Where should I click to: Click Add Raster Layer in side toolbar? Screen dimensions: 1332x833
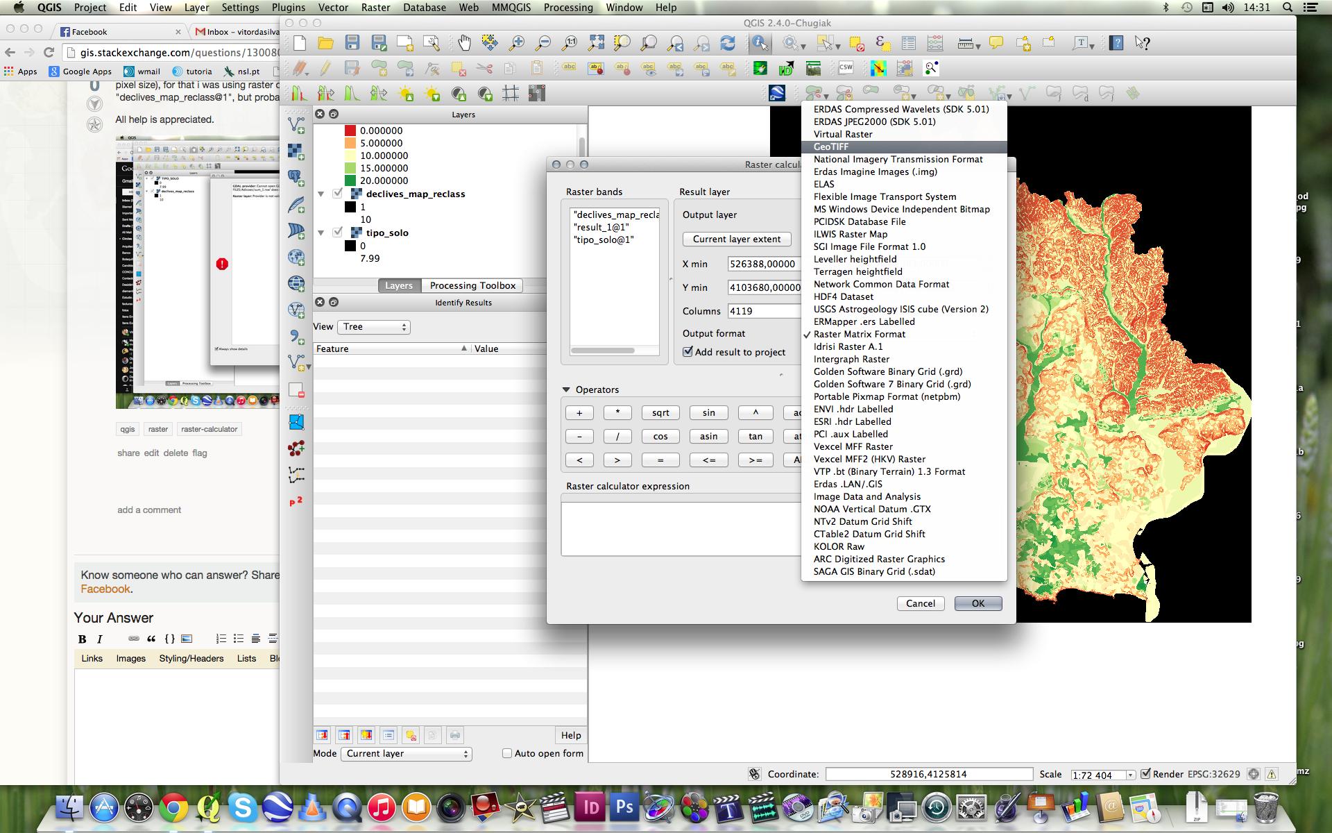tap(296, 152)
